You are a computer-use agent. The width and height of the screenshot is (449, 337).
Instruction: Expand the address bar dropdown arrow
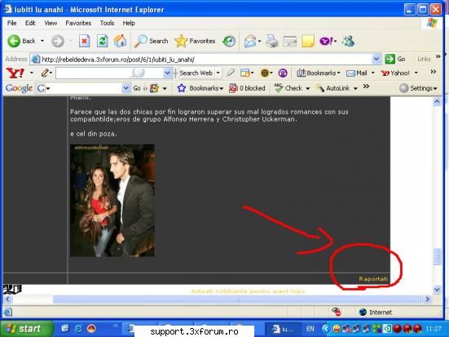pos(376,59)
